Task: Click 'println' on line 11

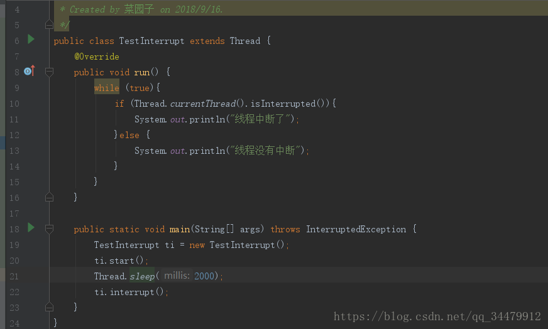Action: tap(207, 119)
